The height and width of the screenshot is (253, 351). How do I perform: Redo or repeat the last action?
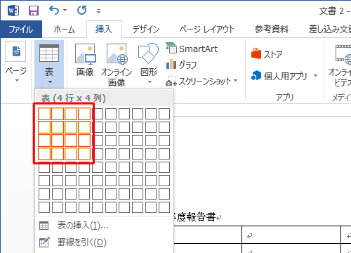point(82,11)
